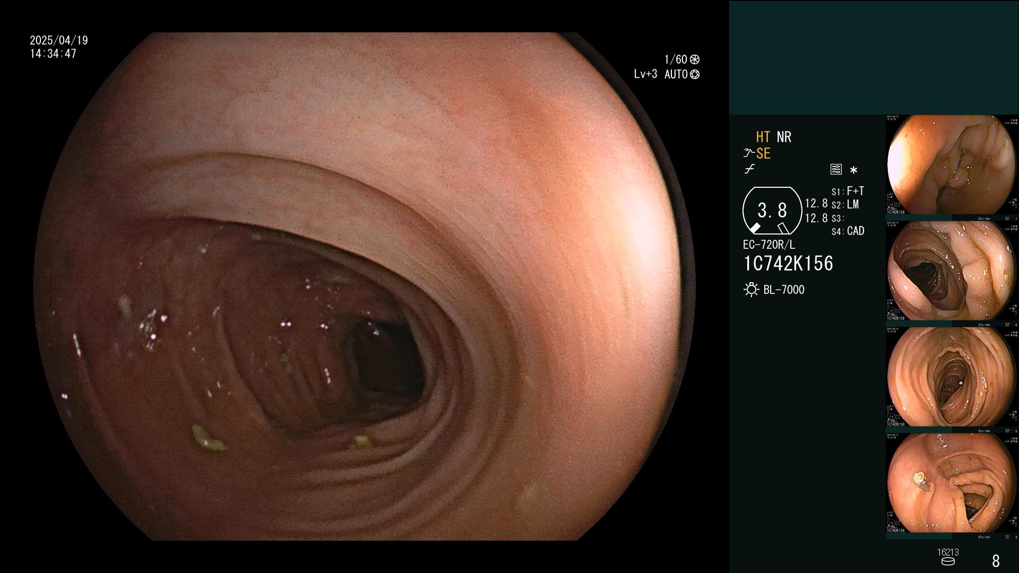Click the asterisk indicator icon

853,170
